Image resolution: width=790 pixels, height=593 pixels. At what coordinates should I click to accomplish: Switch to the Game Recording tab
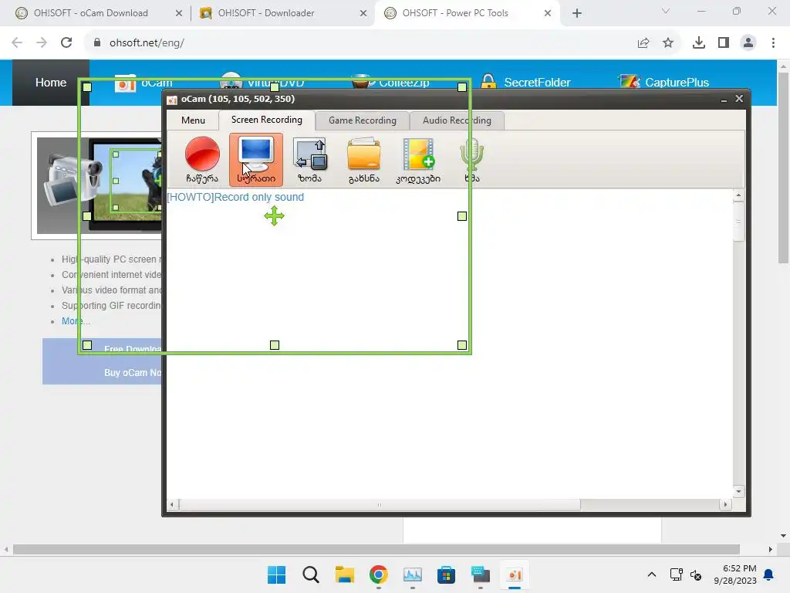point(363,120)
